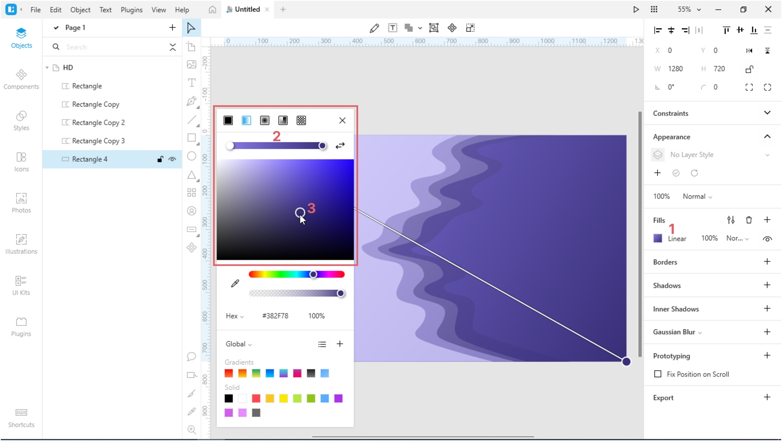Open the Components panel
Viewport: 782px width, 441px height.
(x=21, y=79)
